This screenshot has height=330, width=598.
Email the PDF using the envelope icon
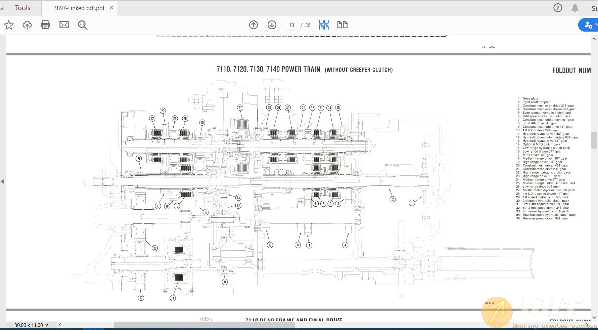[64, 25]
